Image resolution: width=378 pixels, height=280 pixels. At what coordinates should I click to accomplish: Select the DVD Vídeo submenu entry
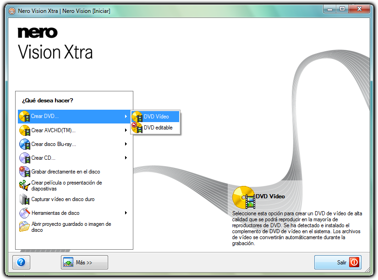tap(155, 117)
